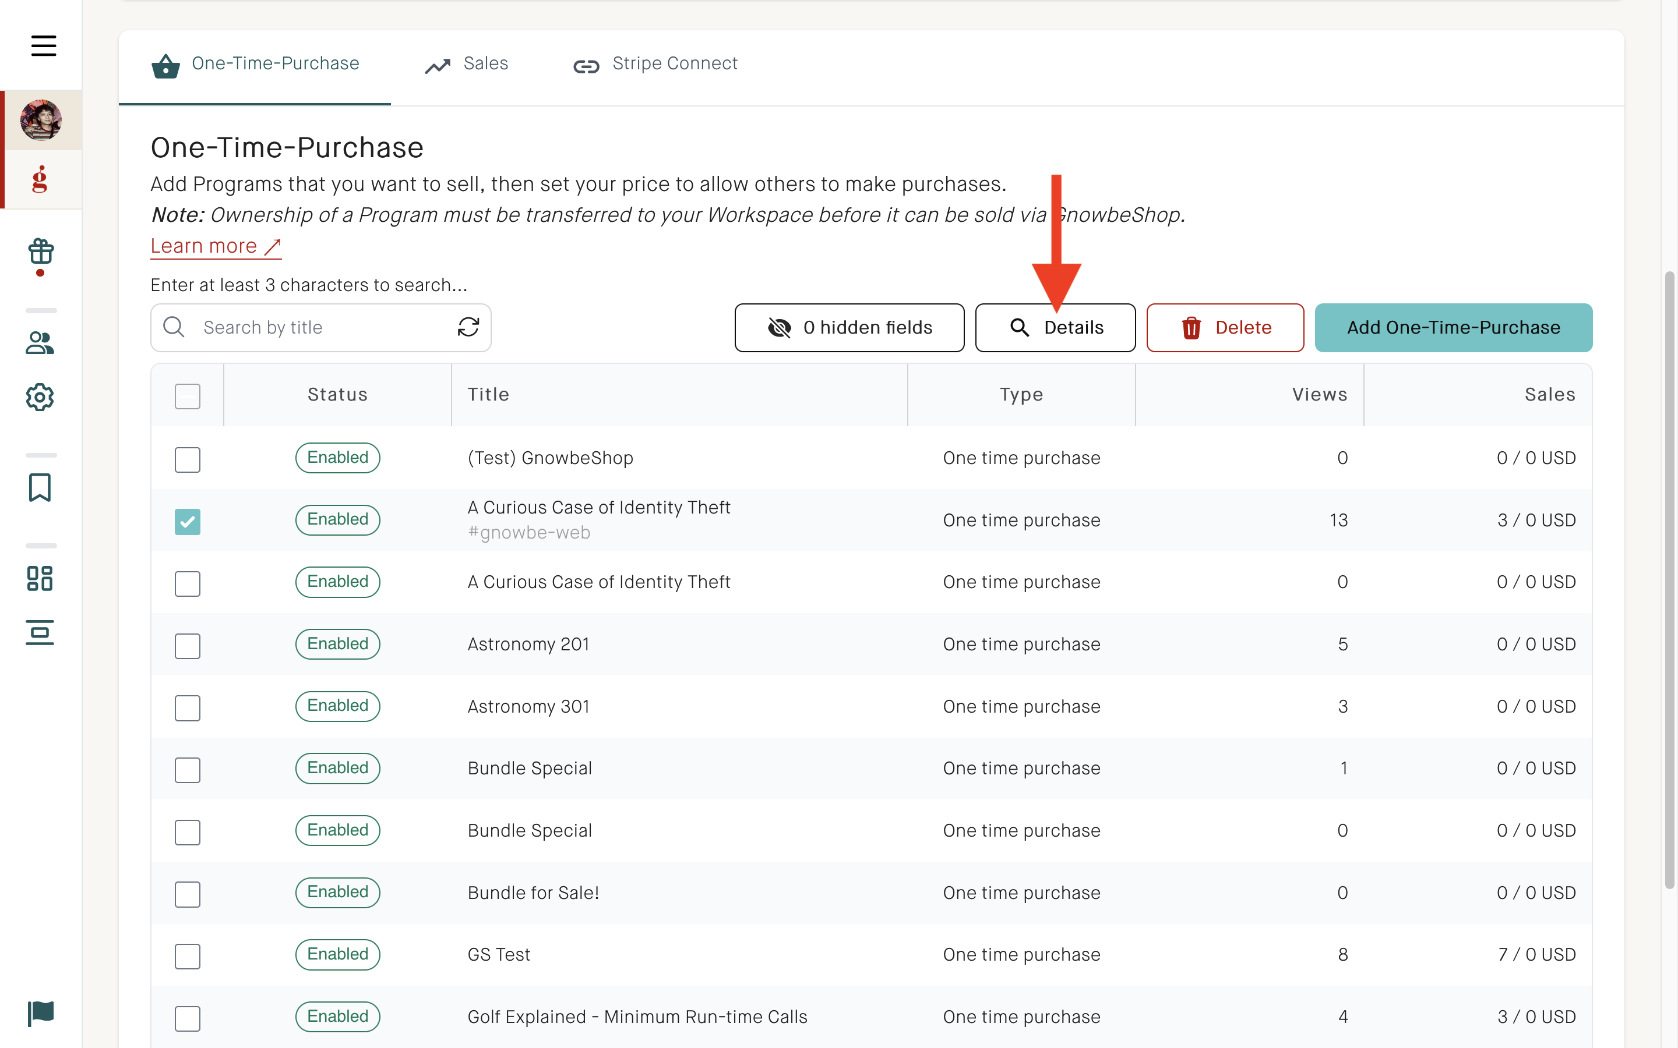This screenshot has width=1678, height=1048.
Task: Open the hamburger menu icon
Action: 43,46
